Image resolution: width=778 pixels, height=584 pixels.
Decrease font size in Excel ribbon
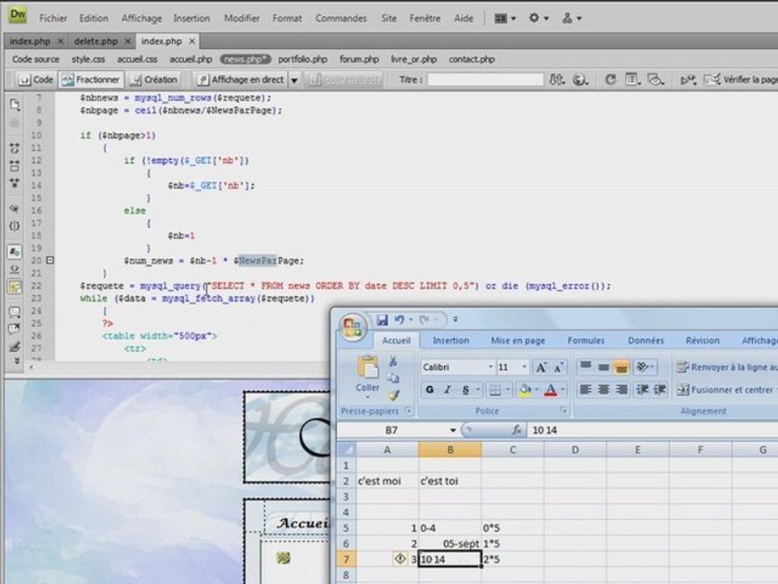point(558,367)
